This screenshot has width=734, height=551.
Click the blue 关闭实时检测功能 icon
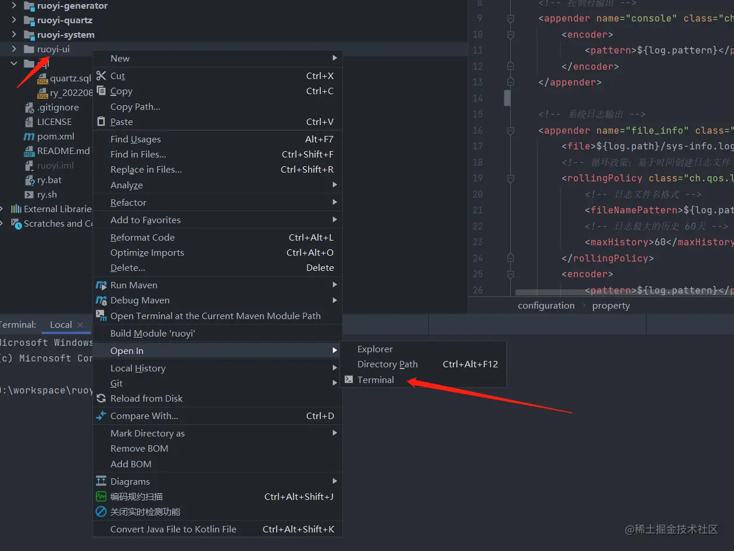coord(101,511)
